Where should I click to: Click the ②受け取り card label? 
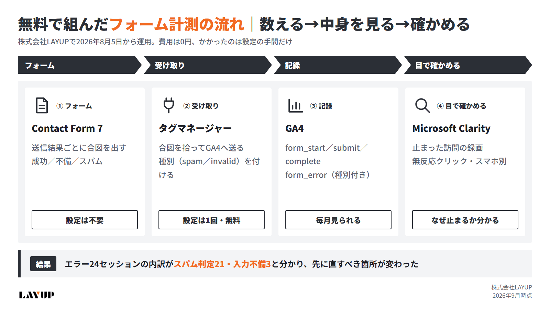point(201,106)
